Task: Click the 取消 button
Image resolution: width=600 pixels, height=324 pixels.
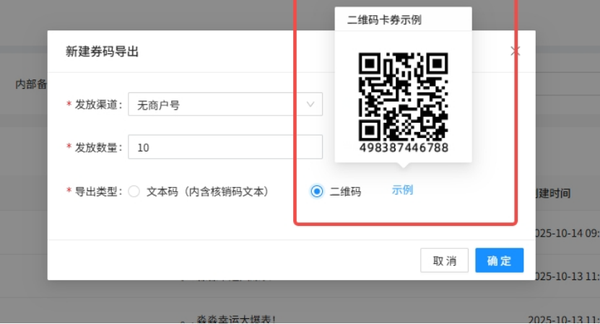Action: click(x=444, y=260)
